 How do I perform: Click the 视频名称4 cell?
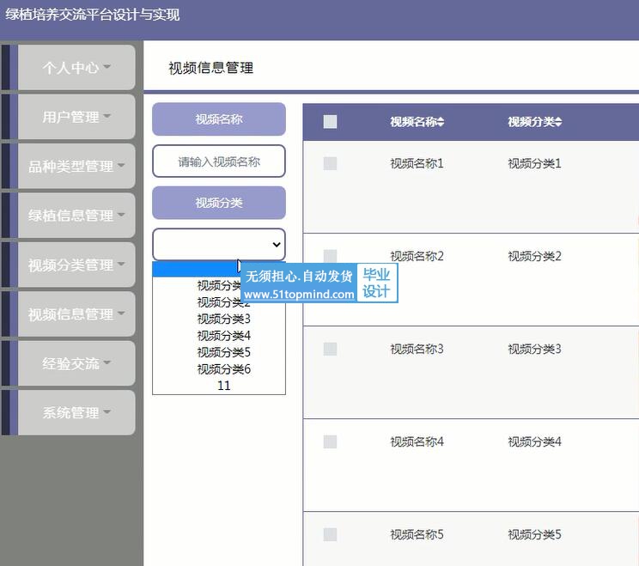[x=417, y=441]
